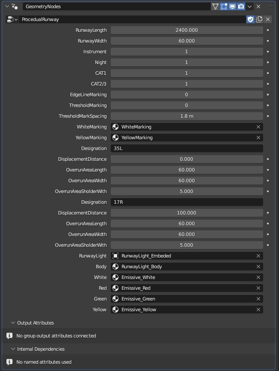The image size is (279, 371).
Task: Click the browse node tree icon beside ProcedualRunway
Action: [x=9, y=19]
